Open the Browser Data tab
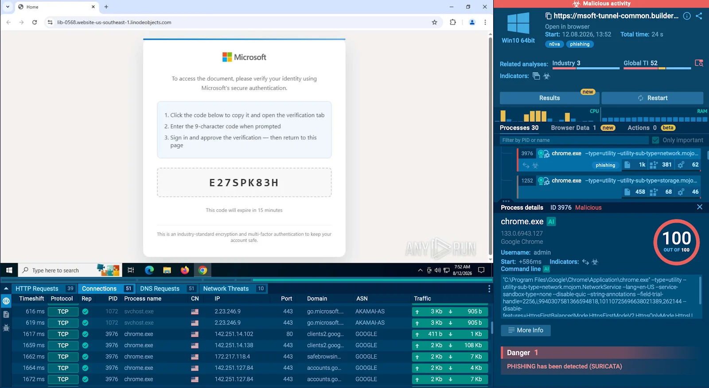Screen dimensions: 709x388 click(583, 128)
